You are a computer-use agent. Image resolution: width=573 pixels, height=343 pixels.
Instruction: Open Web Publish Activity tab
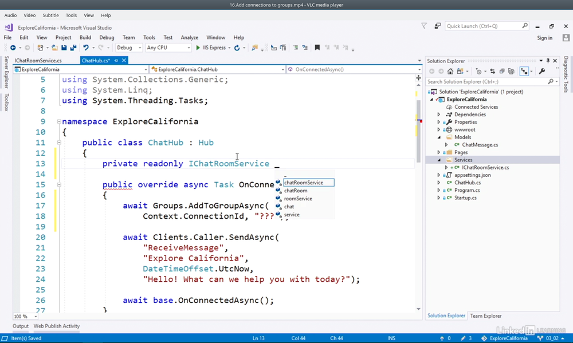click(x=57, y=326)
